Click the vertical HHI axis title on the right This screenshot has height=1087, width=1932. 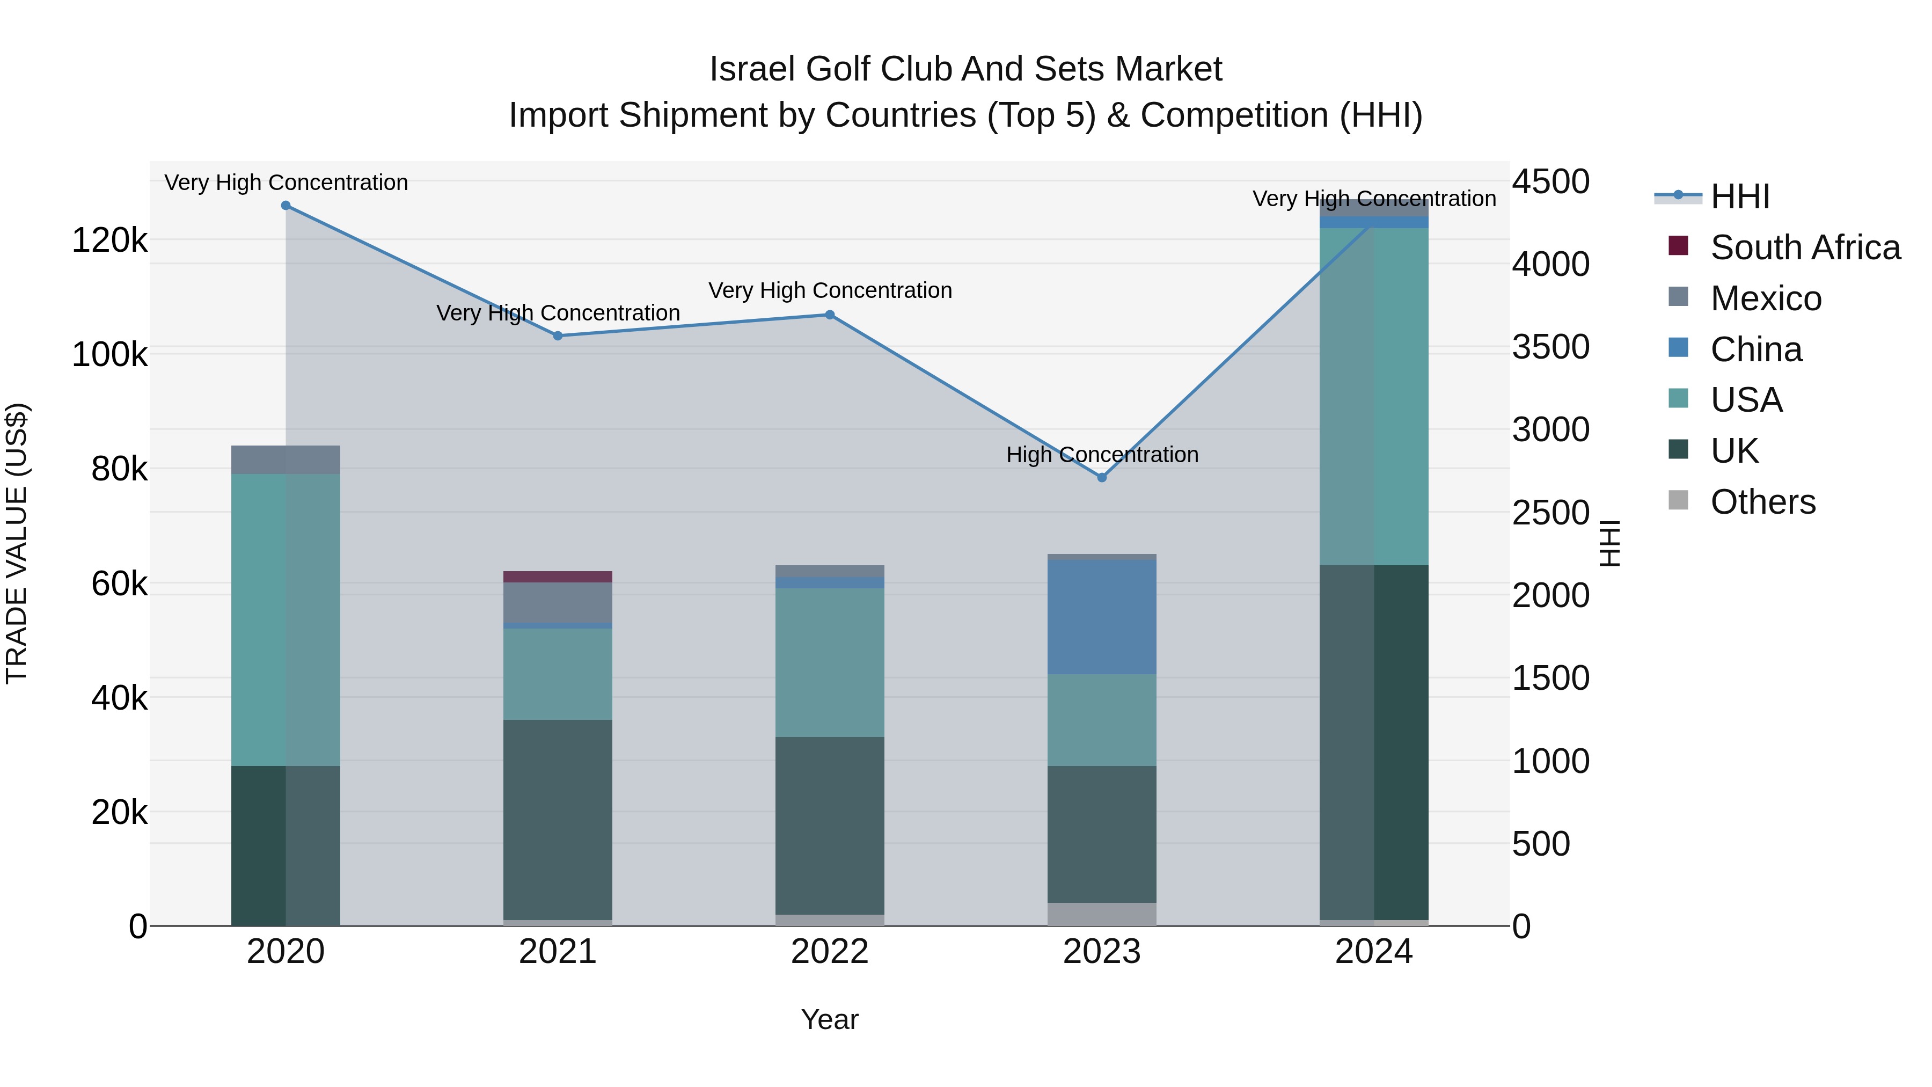point(1609,544)
